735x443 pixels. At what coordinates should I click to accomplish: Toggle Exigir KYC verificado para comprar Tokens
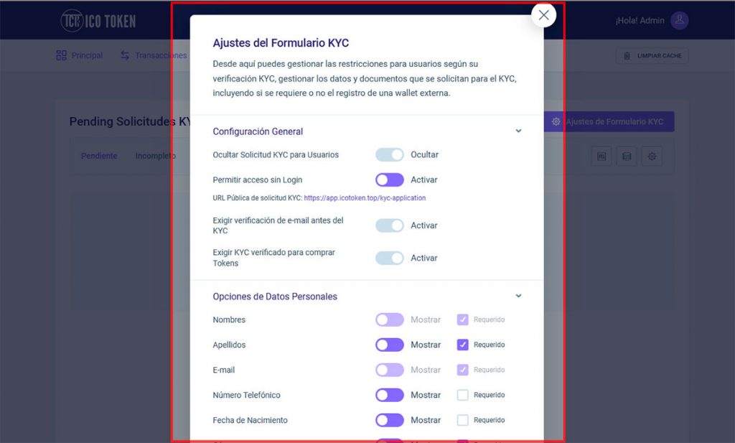(389, 258)
